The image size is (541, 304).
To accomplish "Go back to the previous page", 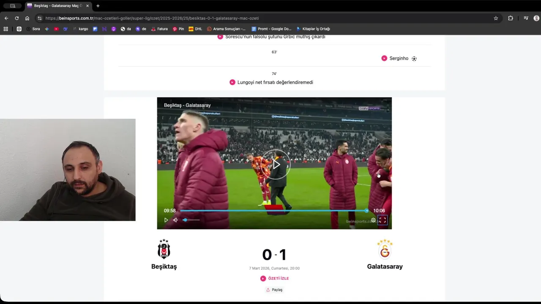I will click(6, 18).
